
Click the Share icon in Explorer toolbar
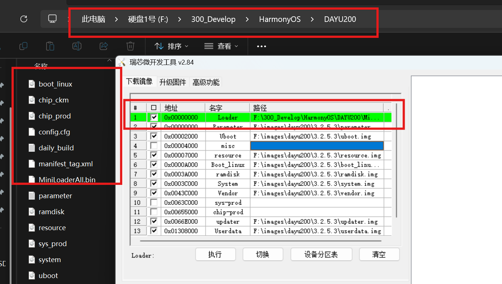click(104, 46)
